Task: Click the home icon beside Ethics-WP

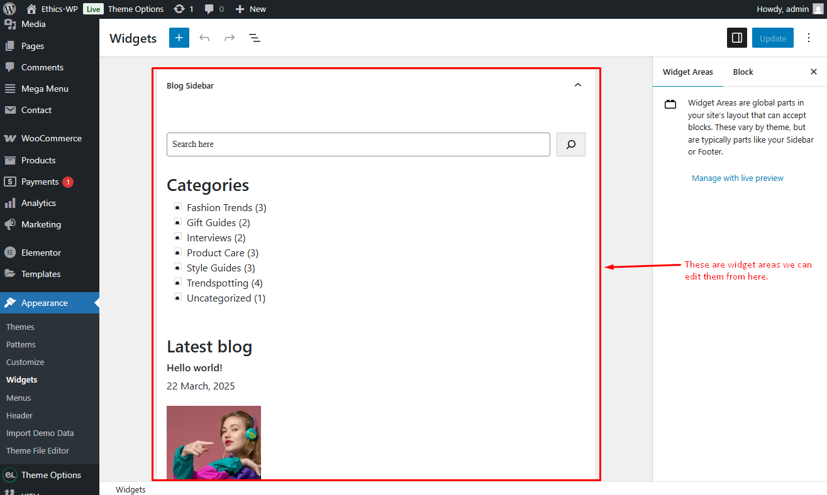Action: pyautogui.click(x=31, y=9)
